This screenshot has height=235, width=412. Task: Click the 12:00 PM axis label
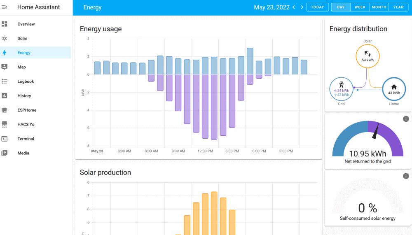click(x=205, y=151)
